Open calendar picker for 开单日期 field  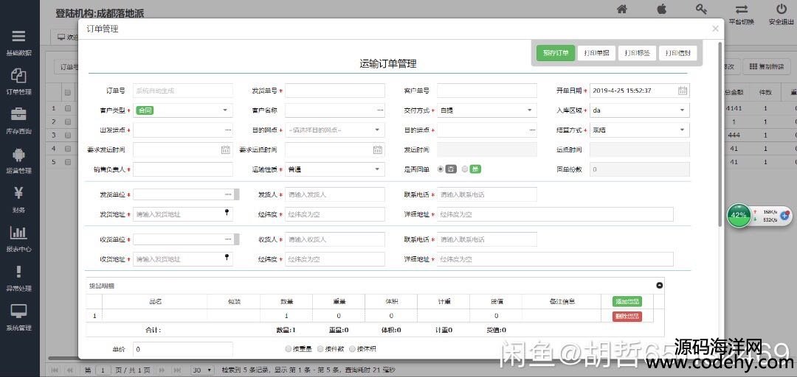click(x=683, y=91)
